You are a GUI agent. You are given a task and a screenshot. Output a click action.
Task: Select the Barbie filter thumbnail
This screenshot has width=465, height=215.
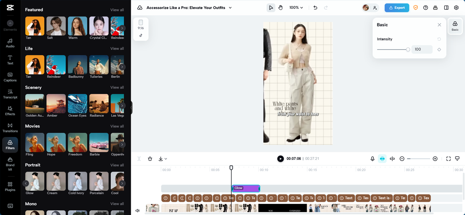pyautogui.click(x=99, y=142)
